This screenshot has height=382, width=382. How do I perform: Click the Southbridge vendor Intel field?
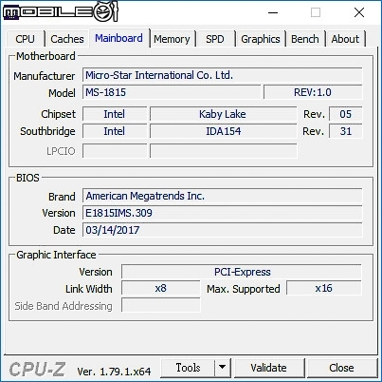(x=115, y=131)
